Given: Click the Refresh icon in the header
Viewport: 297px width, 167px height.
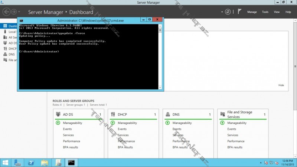Looking at the screenshot, I should point(228,12).
